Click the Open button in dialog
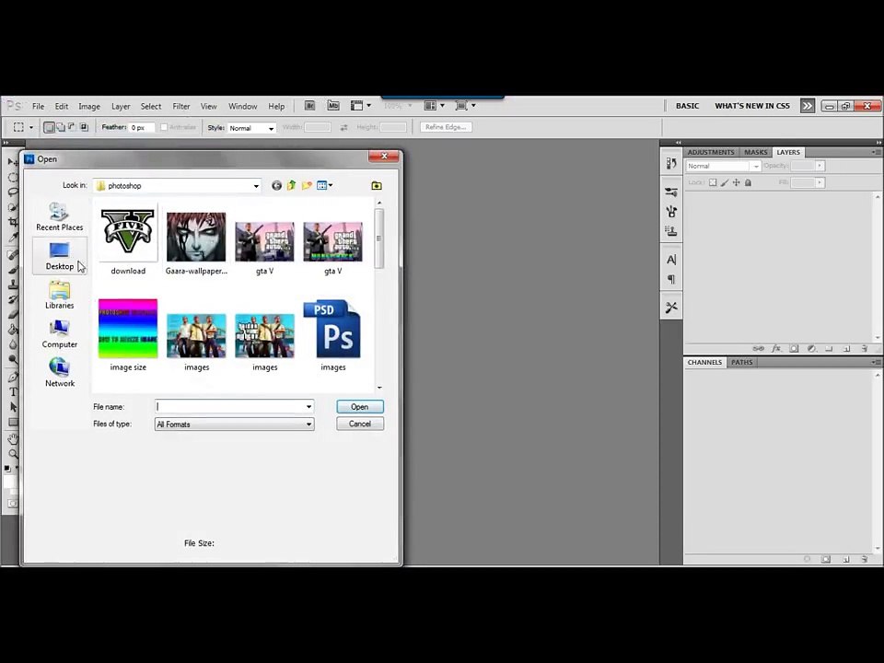Image resolution: width=884 pixels, height=663 pixels. 360,406
